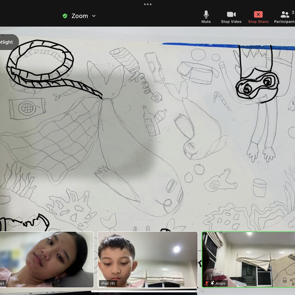Image resolution: width=295 pixels, height=295 pixels.
Task: Click the "Stop Video" text label
Action: [x=231, y=22]
